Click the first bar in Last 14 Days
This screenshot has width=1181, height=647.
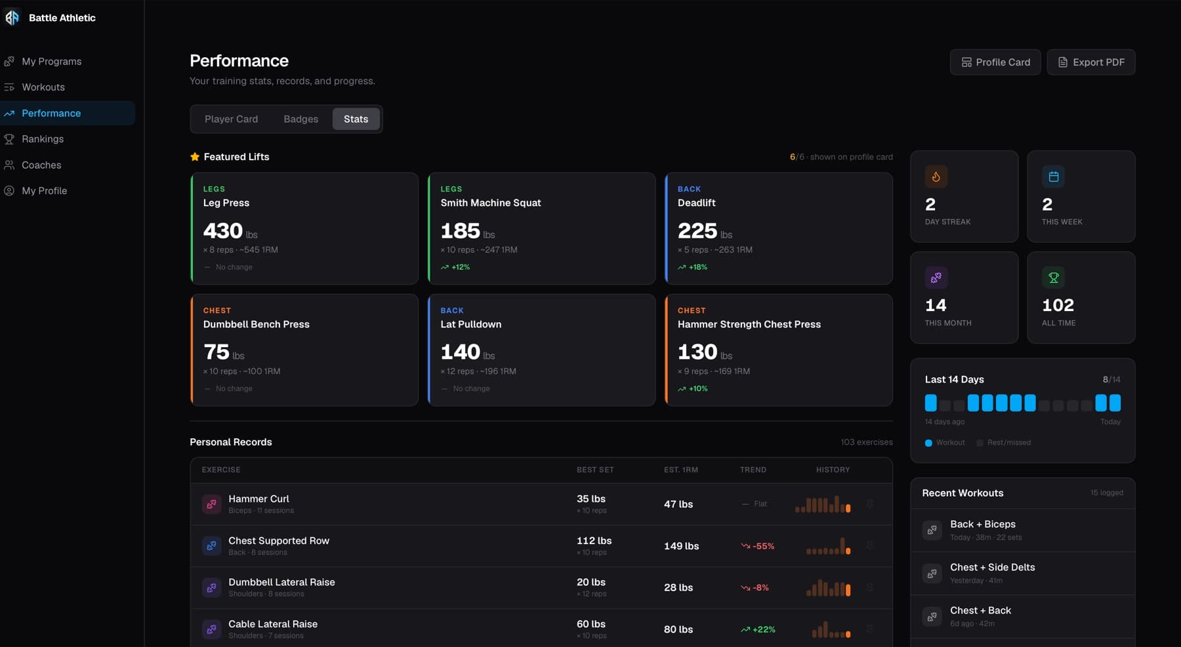pyautogui.click(x=930, y=403)
